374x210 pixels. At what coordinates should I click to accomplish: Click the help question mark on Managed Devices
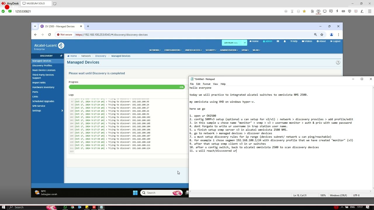click(338, 62)
